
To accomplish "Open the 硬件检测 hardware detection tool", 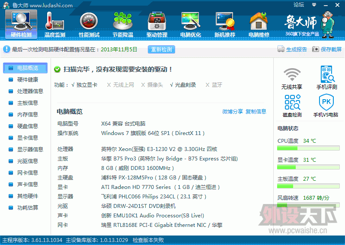I will point(21,24).
